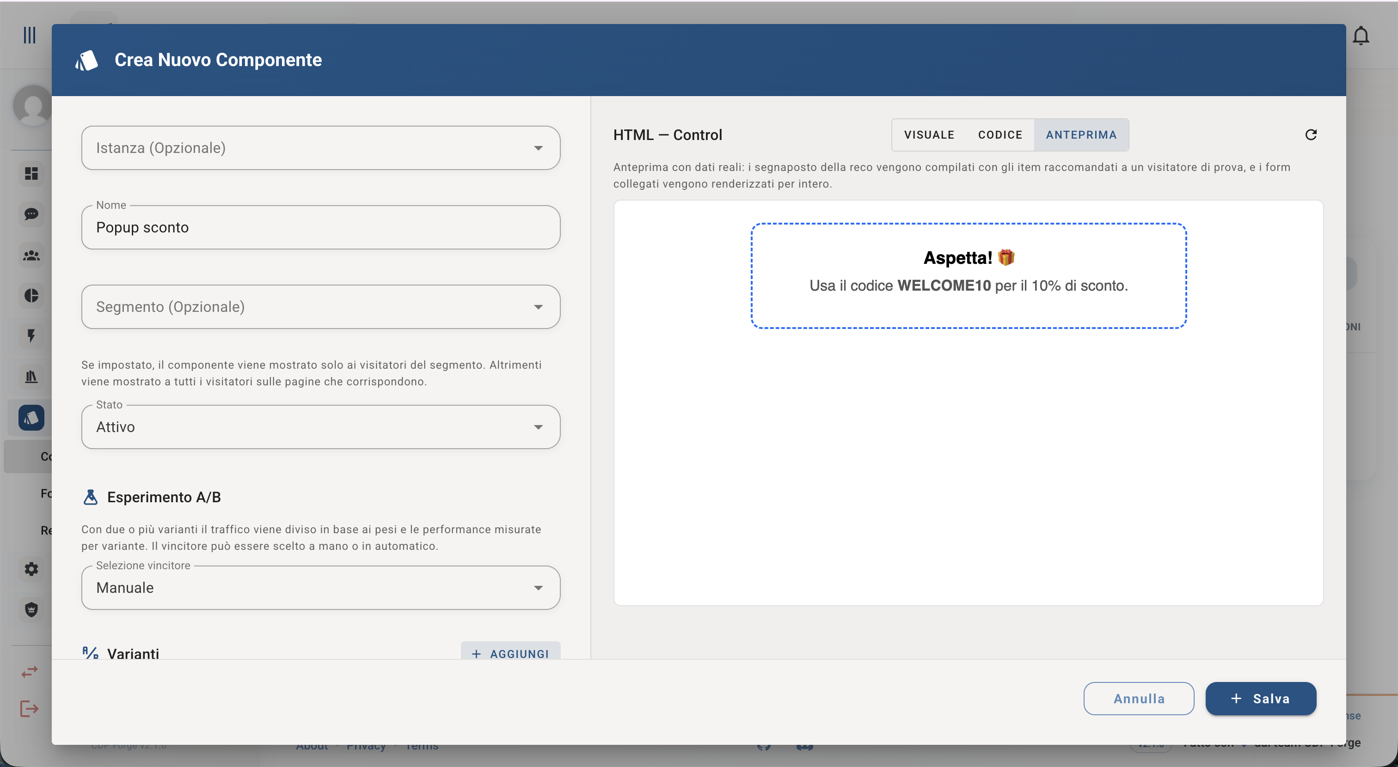The width and height of the screenshot is (1398, 767).
Task: Click the Varianti percent icon
Action: (x=91, y=652)
